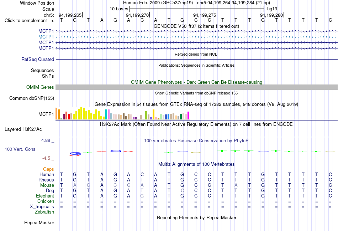Screen dimensions: 338x231
Task: Click the GTEx Gene Expression in 54 tissues title
Action: click(196, 104)
